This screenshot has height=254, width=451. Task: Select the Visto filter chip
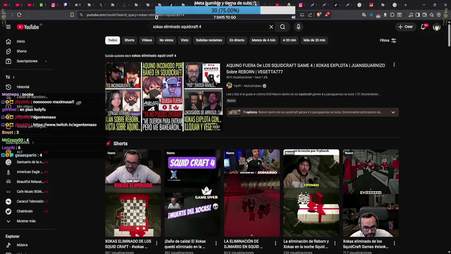coord(185,40)
